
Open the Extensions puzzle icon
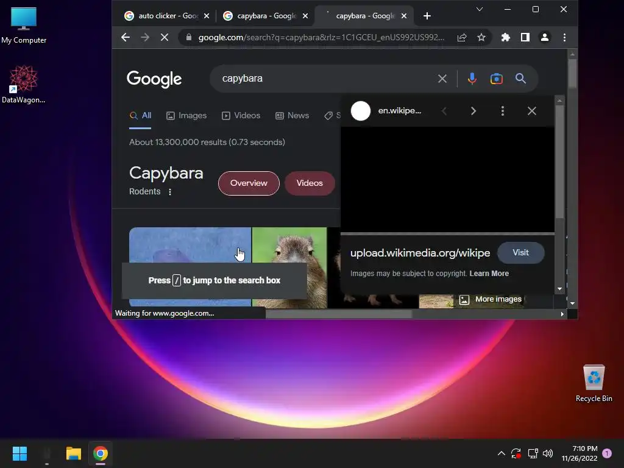click(x=505, y=37)
